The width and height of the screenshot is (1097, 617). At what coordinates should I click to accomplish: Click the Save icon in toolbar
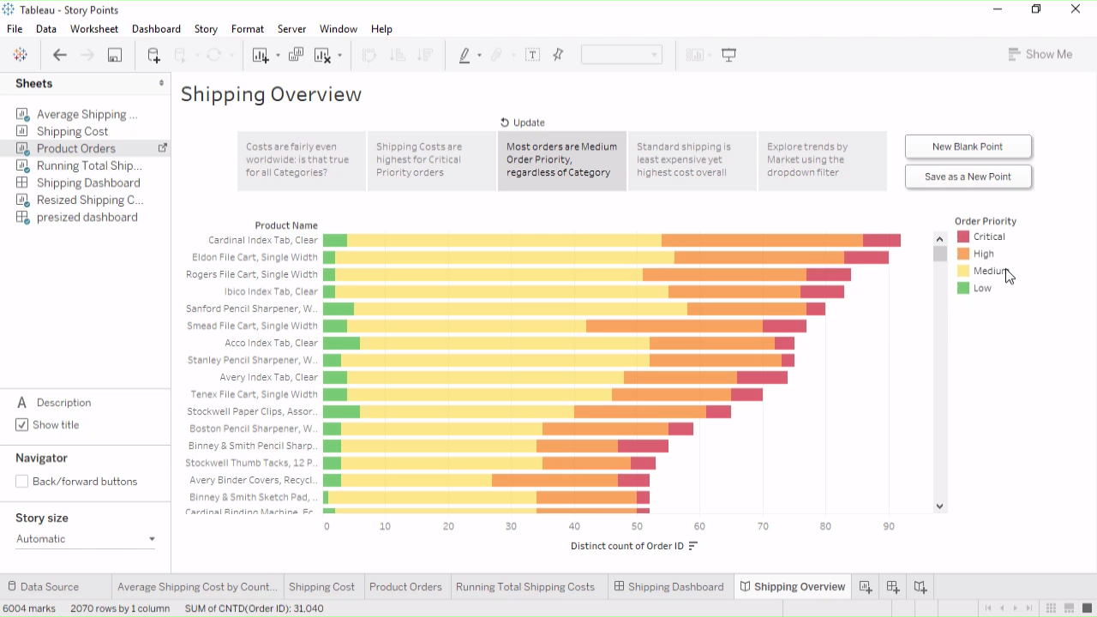tap(114, 55)
